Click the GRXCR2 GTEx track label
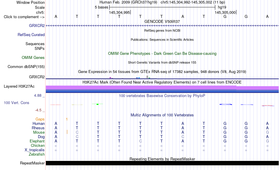Viewport: 279px width, 170px height. [37, 77]
